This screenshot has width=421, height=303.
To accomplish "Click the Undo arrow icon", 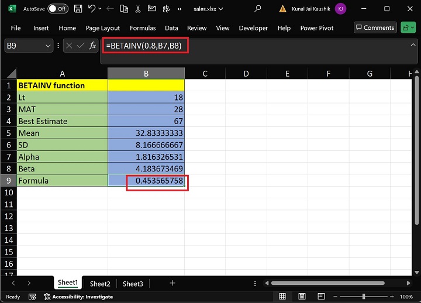I will coord(92,9).
